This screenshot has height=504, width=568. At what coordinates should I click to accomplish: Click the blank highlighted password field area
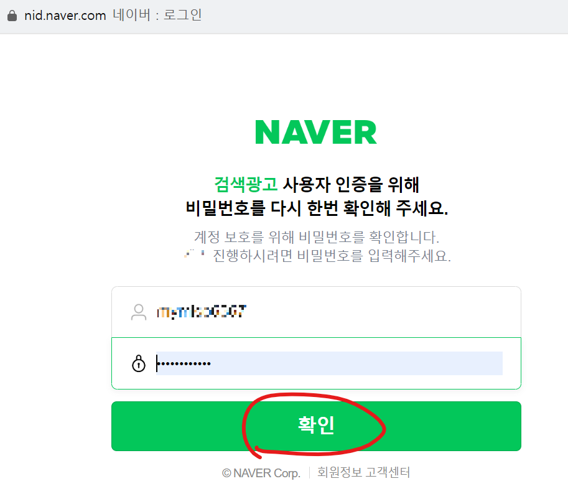coord(357,363)
